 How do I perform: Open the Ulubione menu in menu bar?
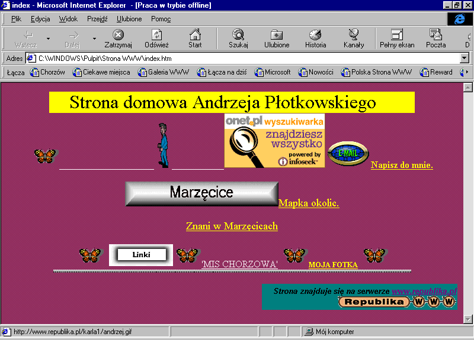tap(129, 19)
